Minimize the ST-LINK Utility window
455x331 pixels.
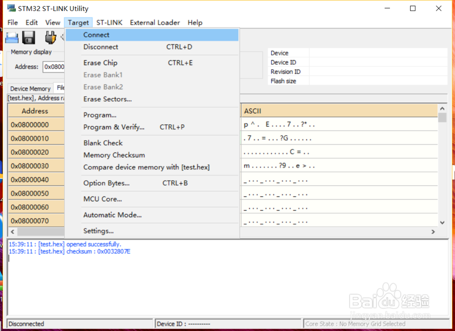pyautogui.click(x=387, y=8)
